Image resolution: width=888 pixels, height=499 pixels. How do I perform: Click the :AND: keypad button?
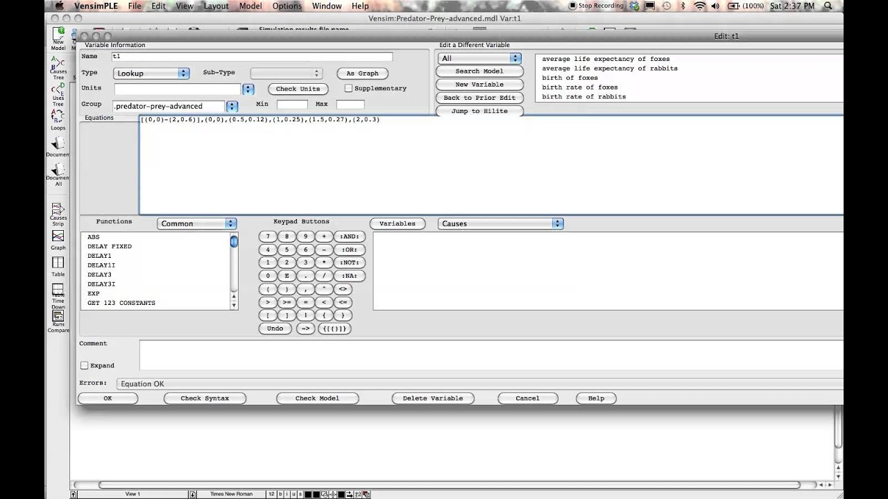point(350,236)
